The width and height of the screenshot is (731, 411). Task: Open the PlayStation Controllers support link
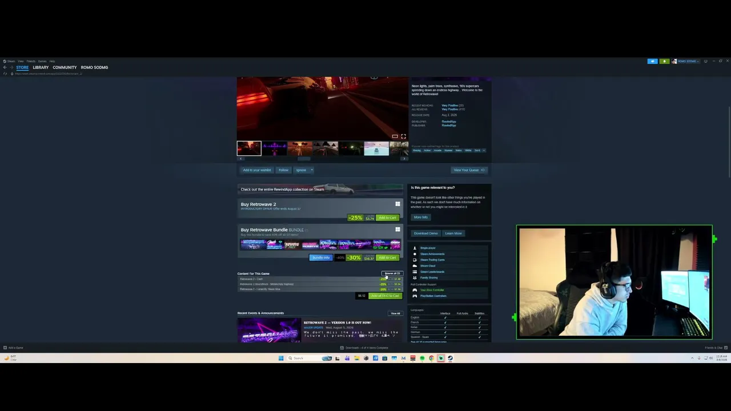tap(433, 296)
